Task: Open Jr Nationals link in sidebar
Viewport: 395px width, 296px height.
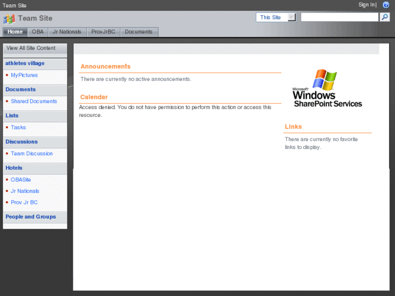Action: tap(25, 191)
